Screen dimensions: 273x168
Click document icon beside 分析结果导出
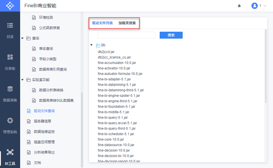pos(29,152)
